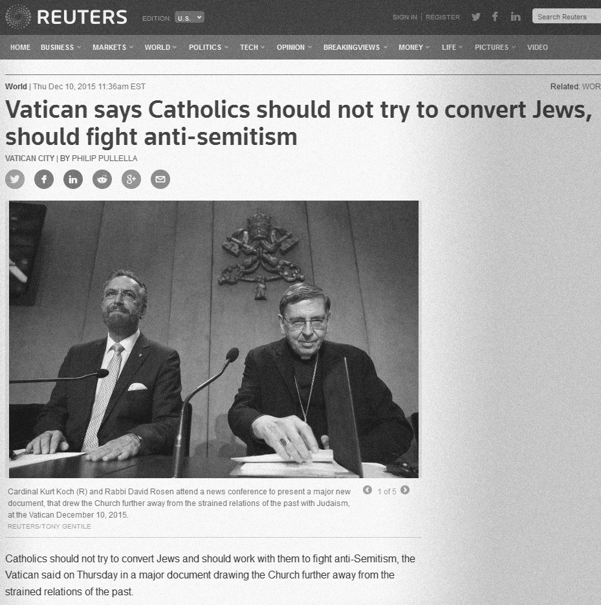Open Reuters Twitter page in header

click(x=476, y=17)
